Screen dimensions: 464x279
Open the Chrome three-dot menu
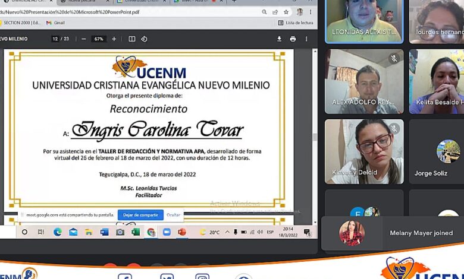pyautogui.click(x=311, y=12)
